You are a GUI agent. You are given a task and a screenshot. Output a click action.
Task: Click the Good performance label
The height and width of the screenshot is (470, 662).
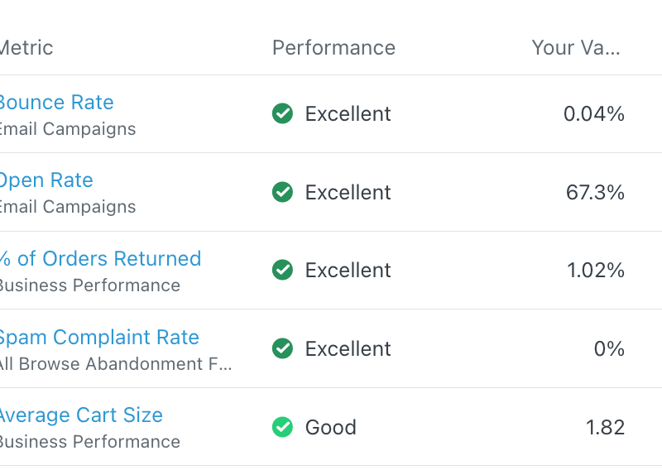[x=331, y=428]
